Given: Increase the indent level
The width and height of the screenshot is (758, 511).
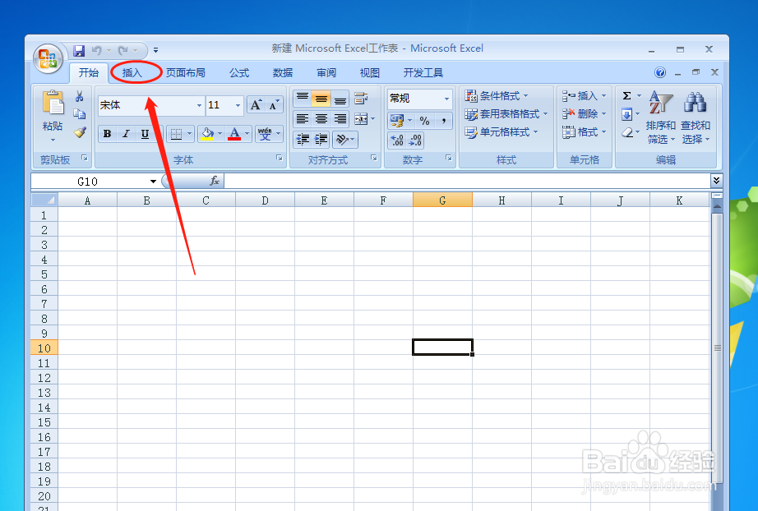Looking at the screenshot, I should (321, 140).
